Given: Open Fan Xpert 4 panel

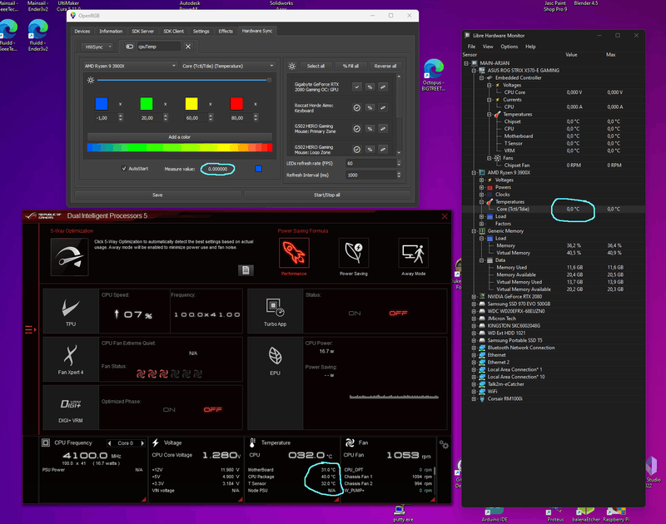Looking at the screenshot, I should click(x=71, y=359).
